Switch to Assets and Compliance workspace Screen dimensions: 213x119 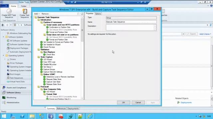tap(16, 88)
